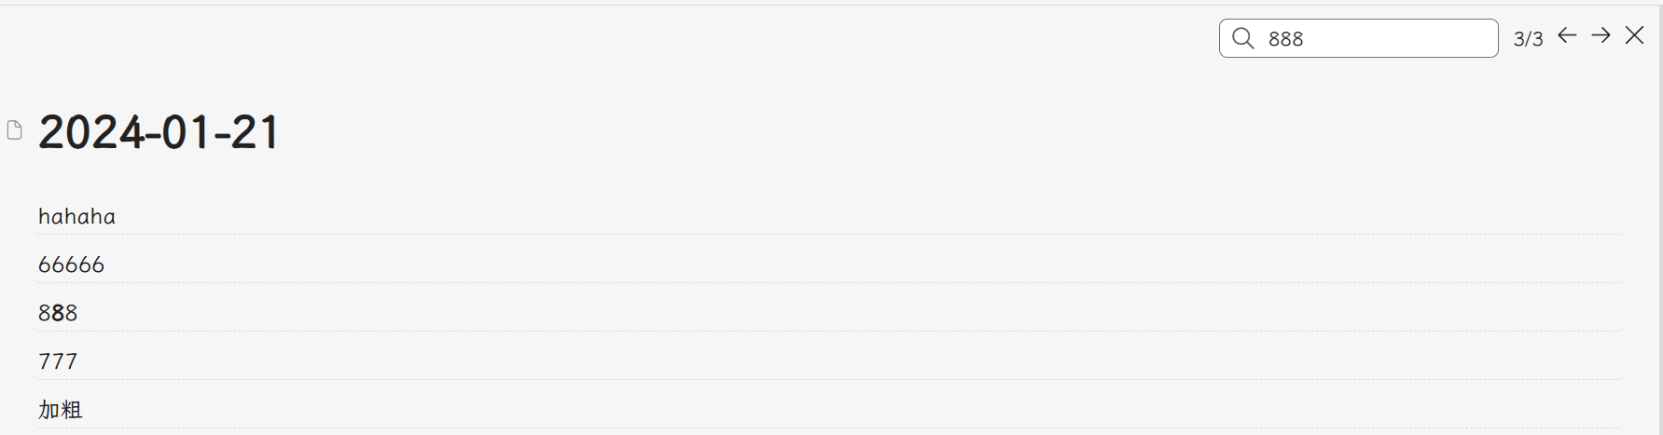
Task: Click the day 21 ending the title
Action: (254, 132)
